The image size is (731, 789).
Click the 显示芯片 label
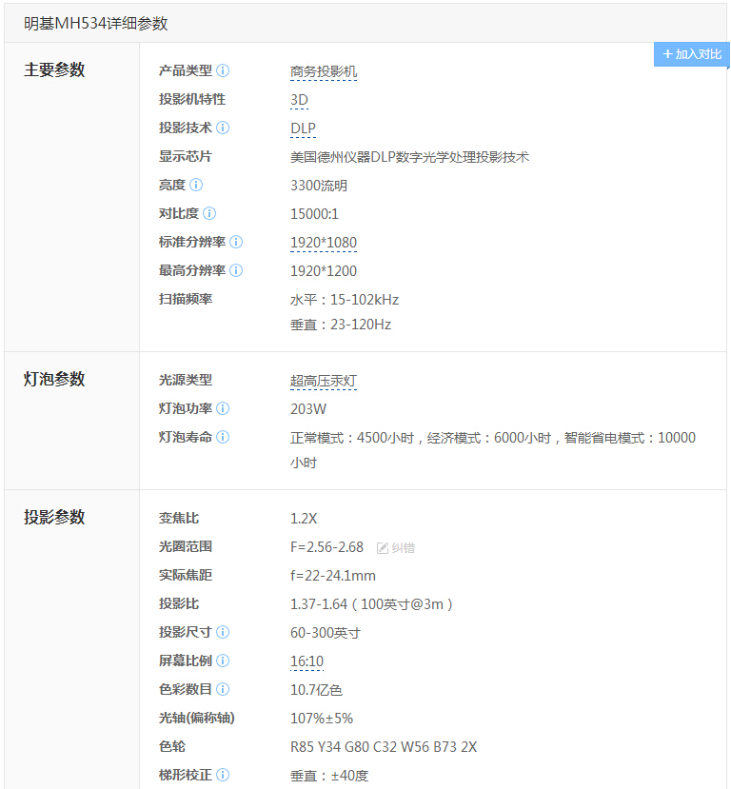pos(186,156)
